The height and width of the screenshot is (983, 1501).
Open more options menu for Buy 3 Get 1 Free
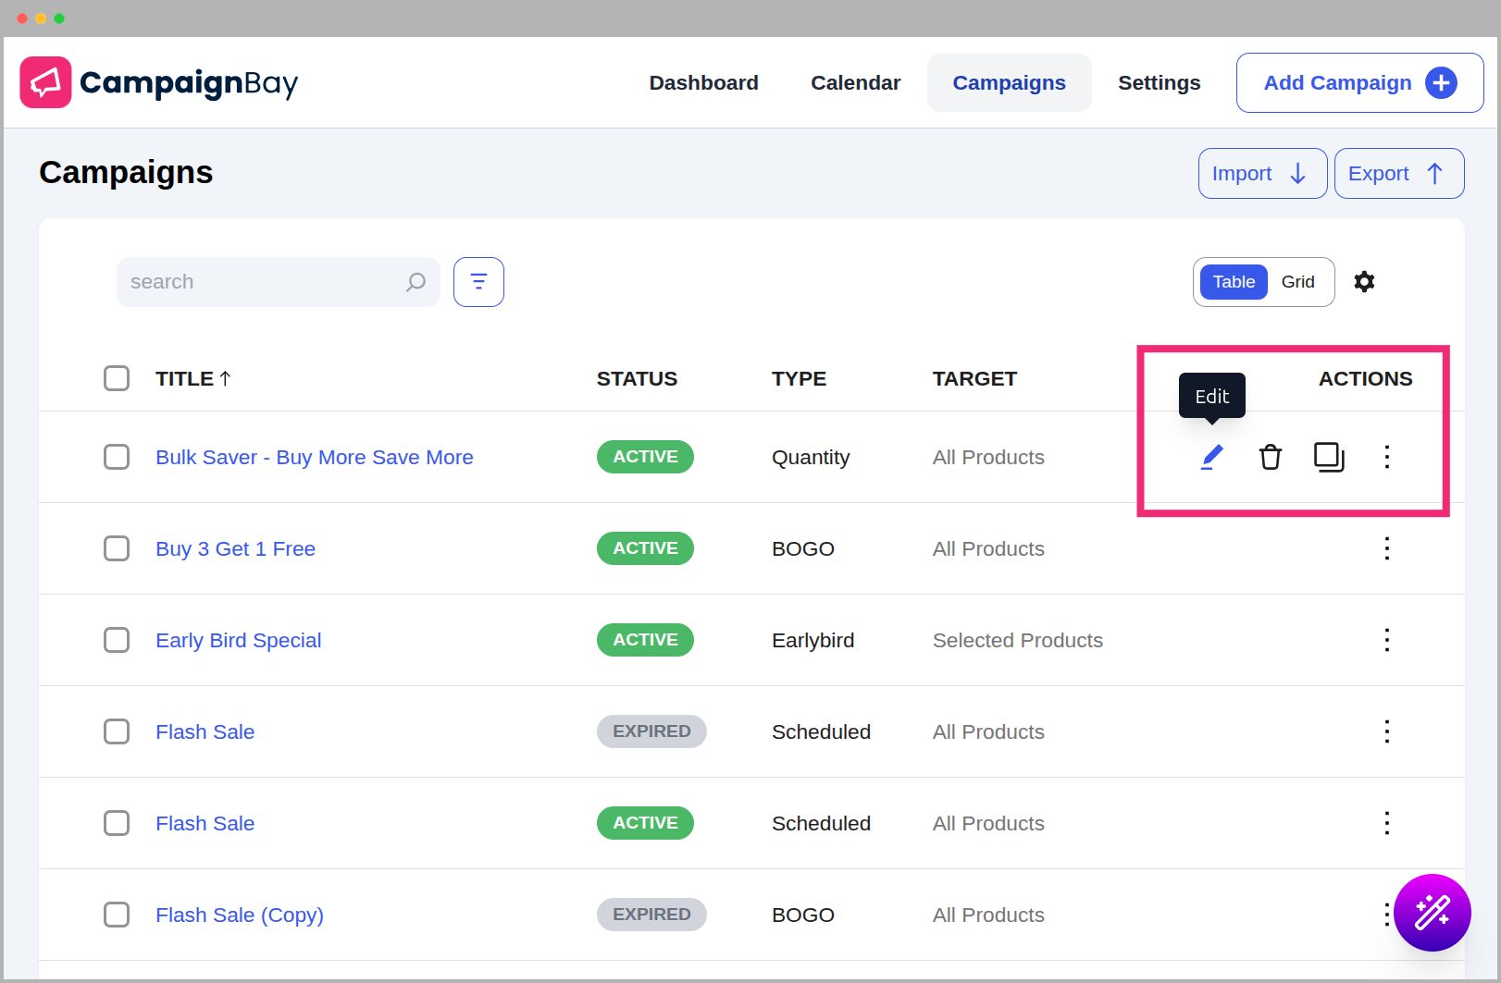coord(1386,548)
